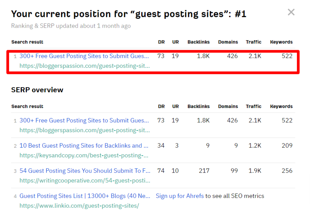Viewport: 310px width, 210px height.
Task: Click the Keywords column header in SERP overview
Action: pos(281,107)
